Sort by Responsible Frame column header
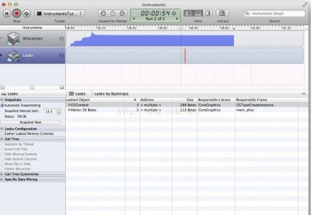Viewport: 311px width, 215px height. (267, 100)
